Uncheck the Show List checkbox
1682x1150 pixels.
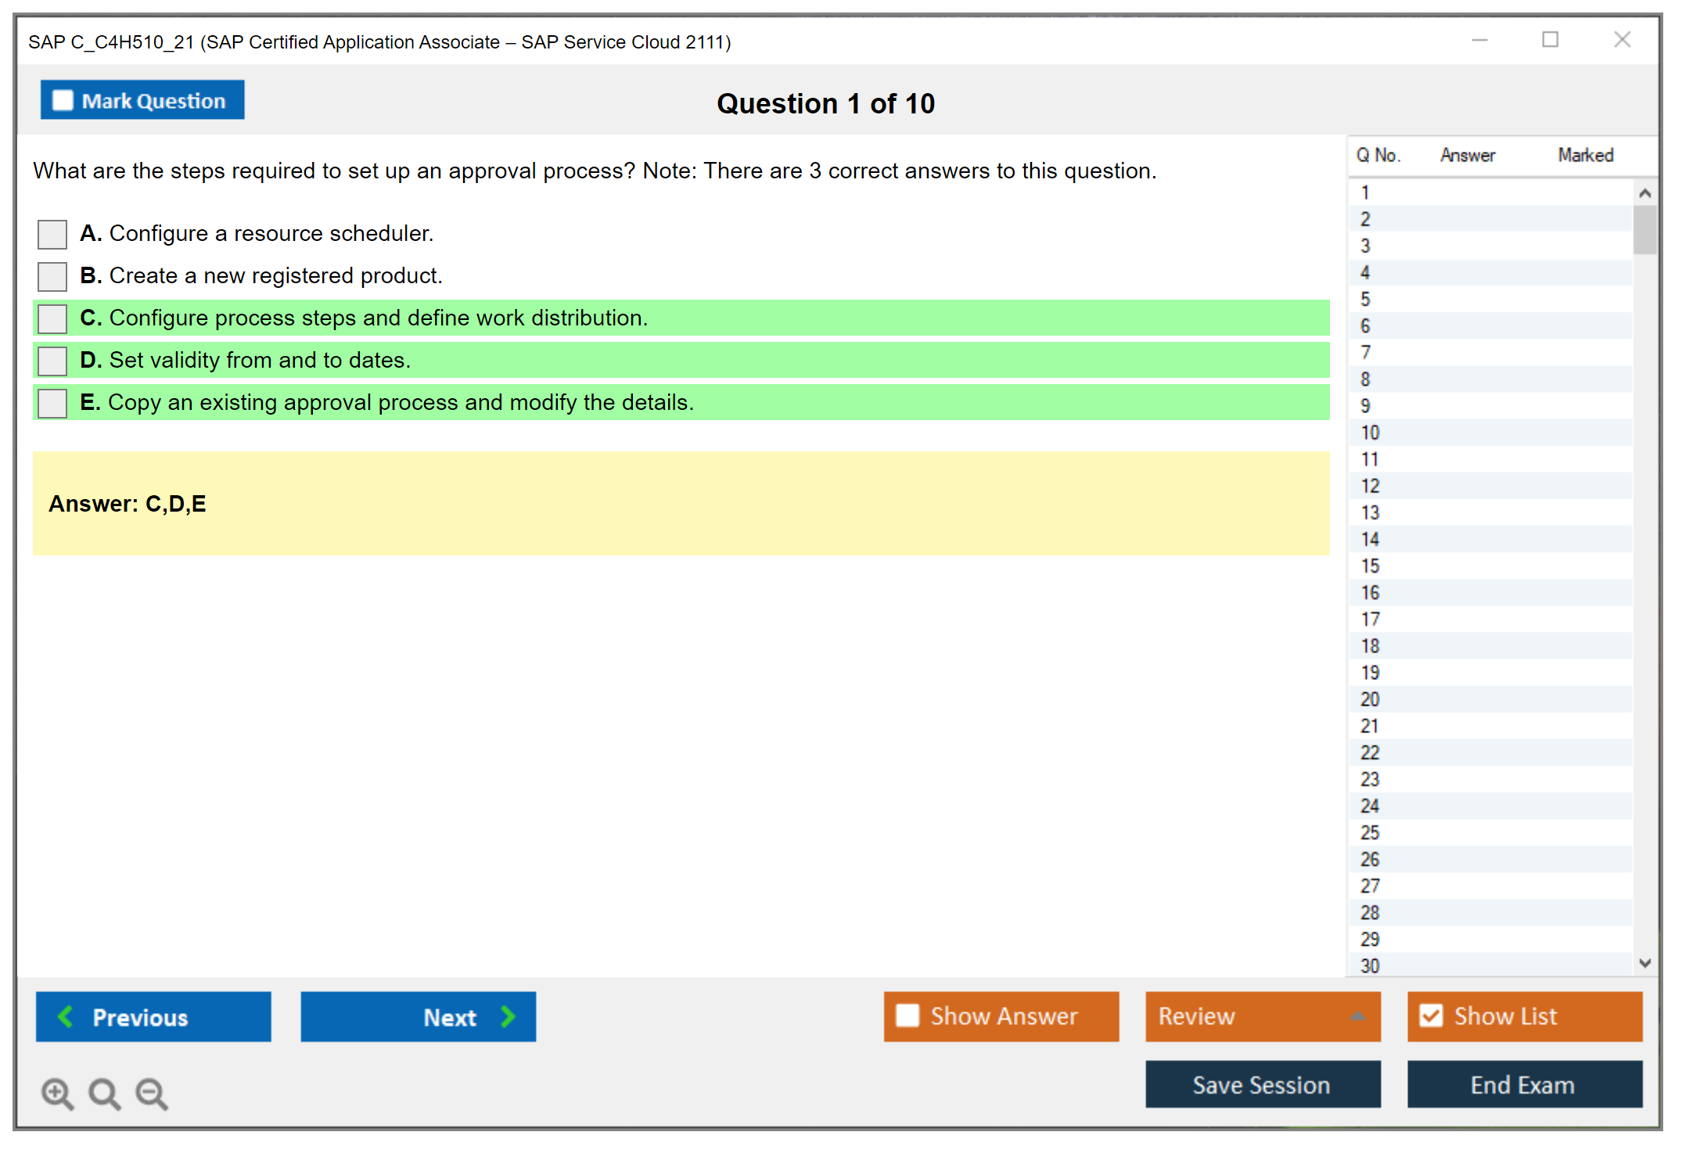(1431, 1015)
